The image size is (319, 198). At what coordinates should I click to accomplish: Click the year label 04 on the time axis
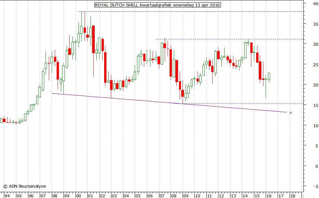coord(126,196)
